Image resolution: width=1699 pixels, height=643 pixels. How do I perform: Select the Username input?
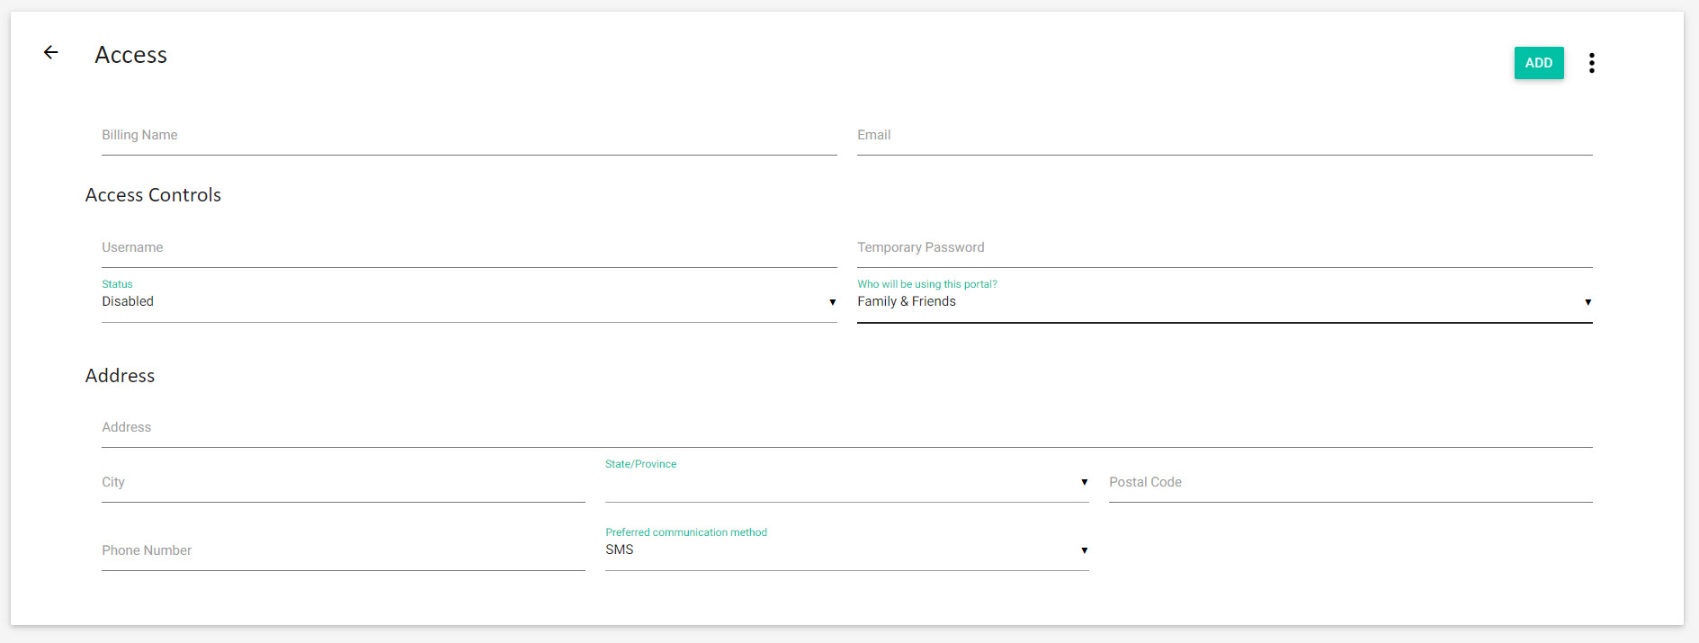468,248
